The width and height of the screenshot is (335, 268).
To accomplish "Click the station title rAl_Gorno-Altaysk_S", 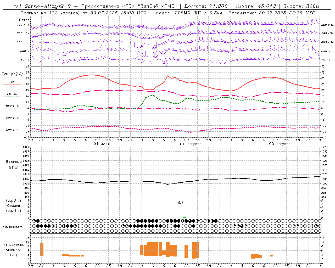I will (x=42, y=7).
